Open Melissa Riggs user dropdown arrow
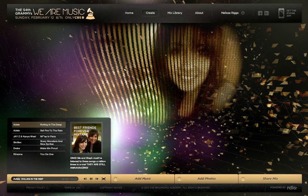This screenshot has width=308, height=196. pos(243,13)
